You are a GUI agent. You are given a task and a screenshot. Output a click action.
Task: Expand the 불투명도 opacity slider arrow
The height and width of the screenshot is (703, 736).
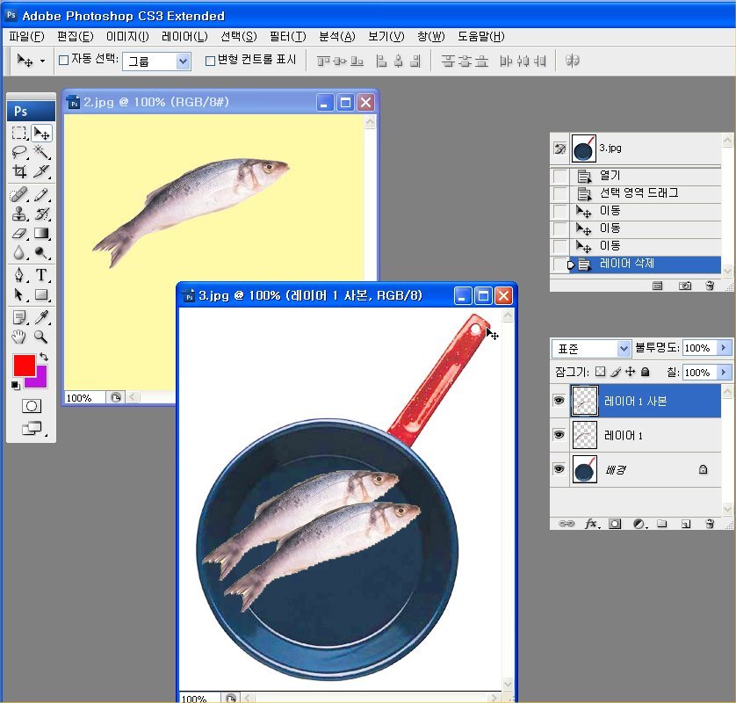coord(724,349)
